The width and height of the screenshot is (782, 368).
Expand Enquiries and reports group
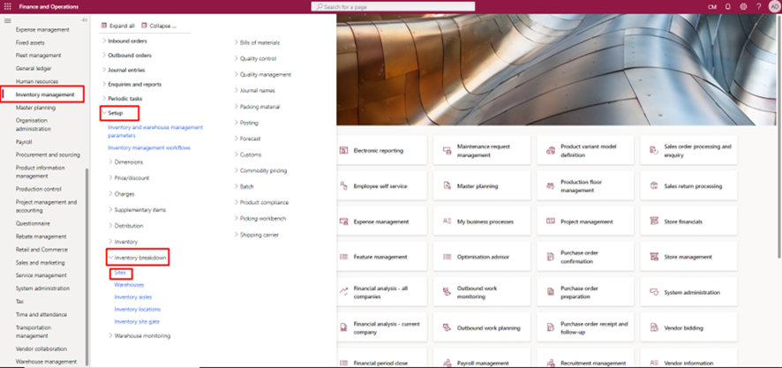click(104, 84)
